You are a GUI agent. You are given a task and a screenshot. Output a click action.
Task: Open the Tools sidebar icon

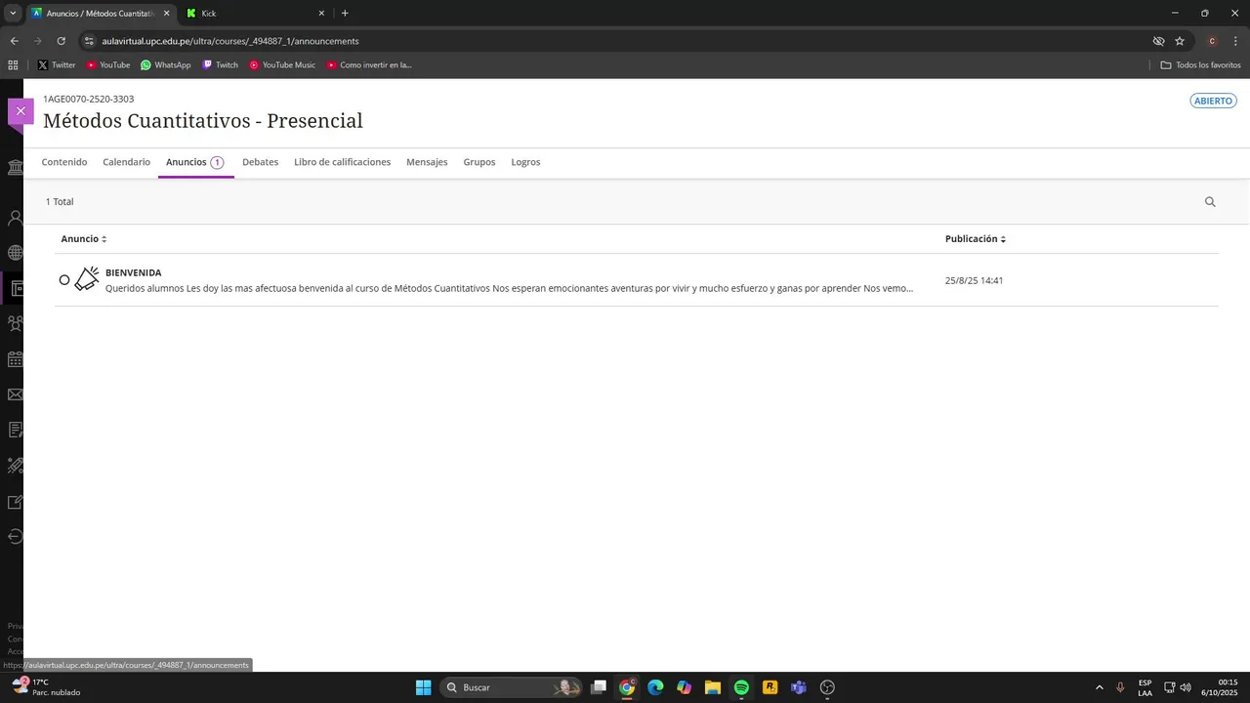[x=15, y=466]
